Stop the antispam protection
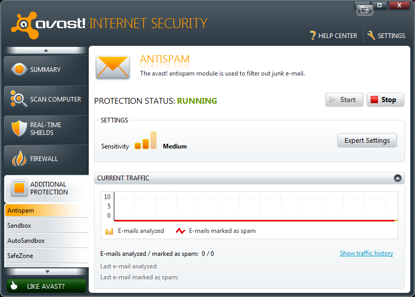 coord(385,100)
